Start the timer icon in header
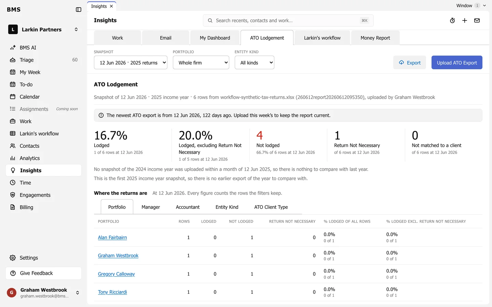The width and height of the screenshot is (492, 307). click(x=452, y=20)
